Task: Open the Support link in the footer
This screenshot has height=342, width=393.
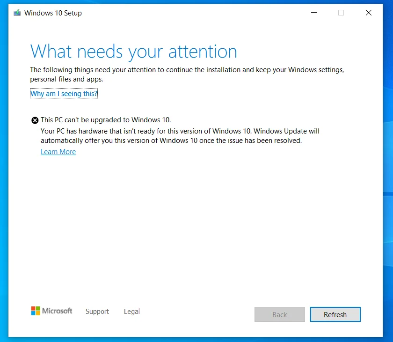Action: (97, 312)
